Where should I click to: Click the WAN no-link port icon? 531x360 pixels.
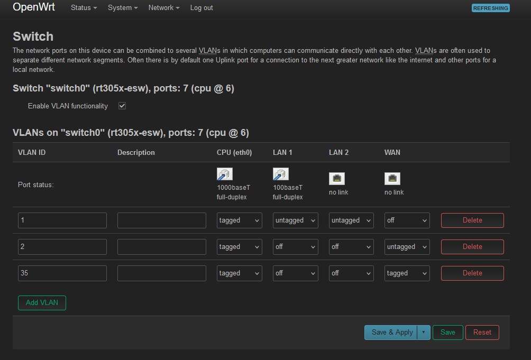pyautogui.click(x=392, y=179)
